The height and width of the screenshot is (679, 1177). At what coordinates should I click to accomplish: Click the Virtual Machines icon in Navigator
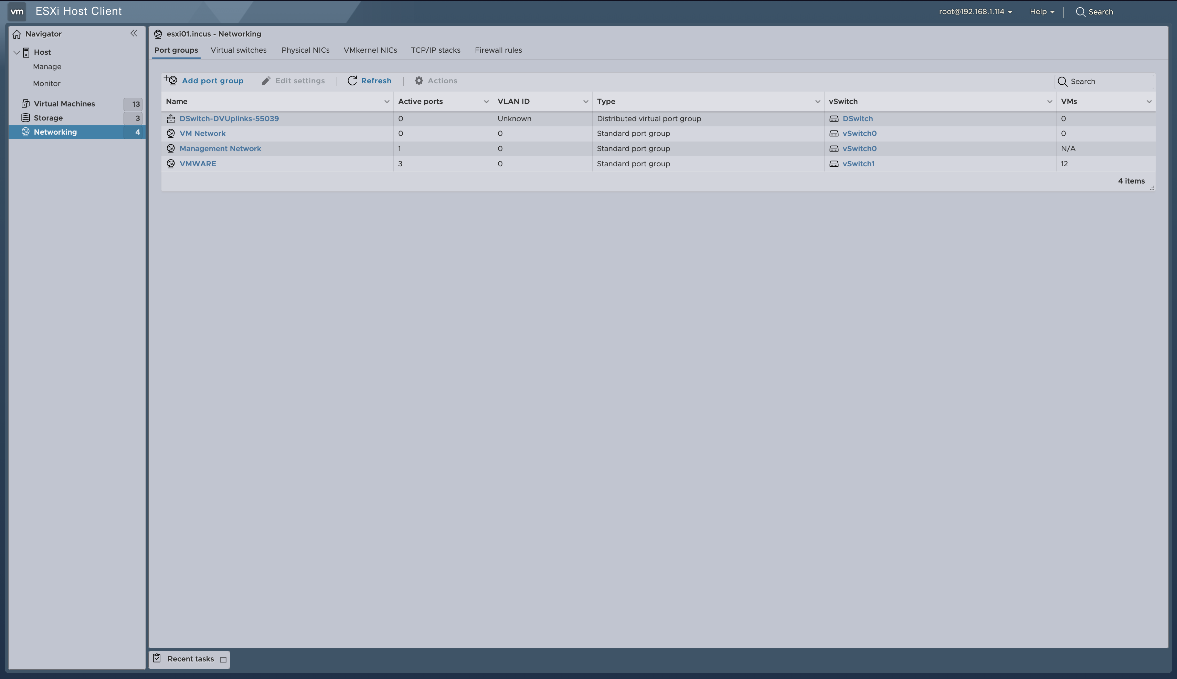point(25,103)
